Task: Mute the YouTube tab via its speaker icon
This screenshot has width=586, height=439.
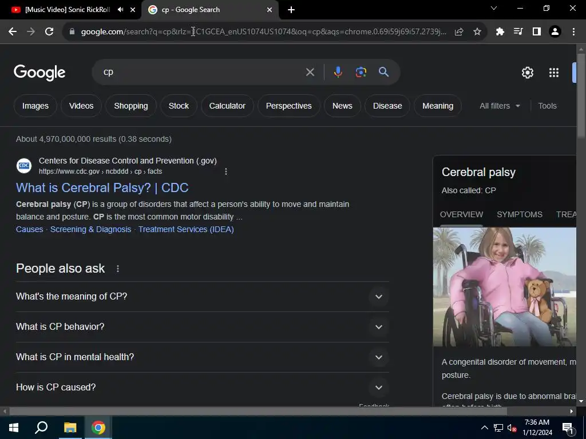Action: coord(120,10)
